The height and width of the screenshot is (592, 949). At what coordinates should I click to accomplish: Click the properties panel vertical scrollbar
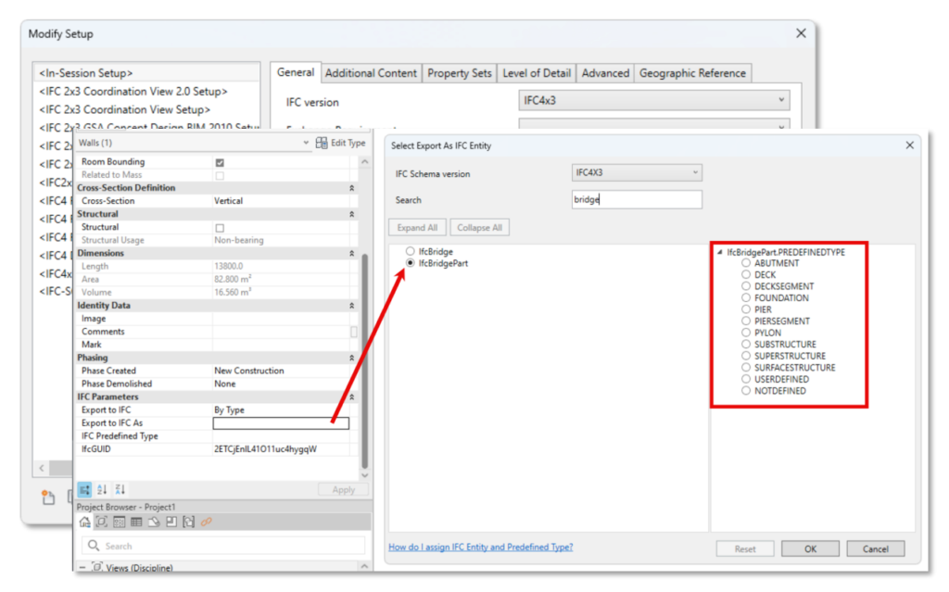point(363,361)
